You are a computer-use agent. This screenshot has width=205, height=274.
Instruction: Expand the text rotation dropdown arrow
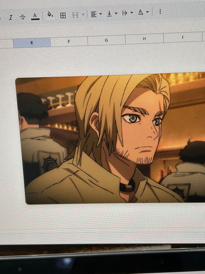148,12
